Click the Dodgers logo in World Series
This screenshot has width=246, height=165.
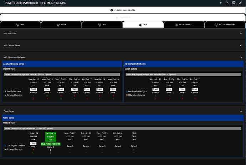(5, 146)
